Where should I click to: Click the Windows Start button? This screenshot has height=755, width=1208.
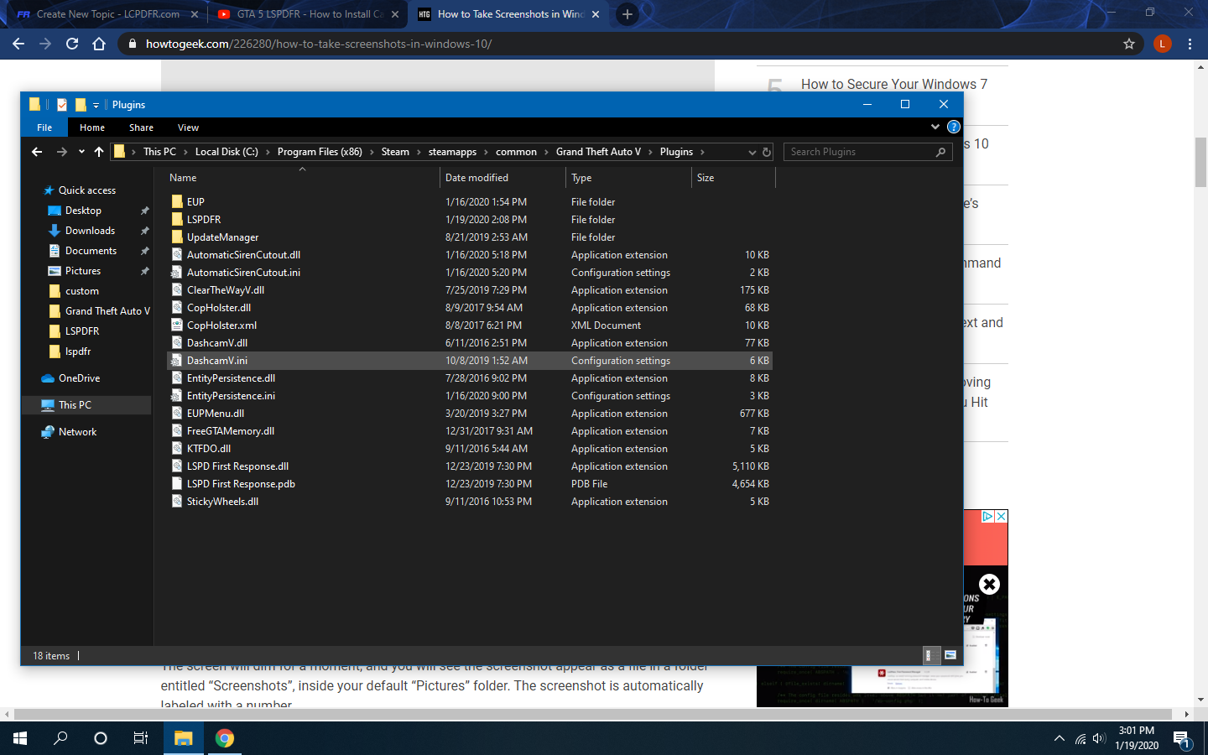click(x=20, y=738)
